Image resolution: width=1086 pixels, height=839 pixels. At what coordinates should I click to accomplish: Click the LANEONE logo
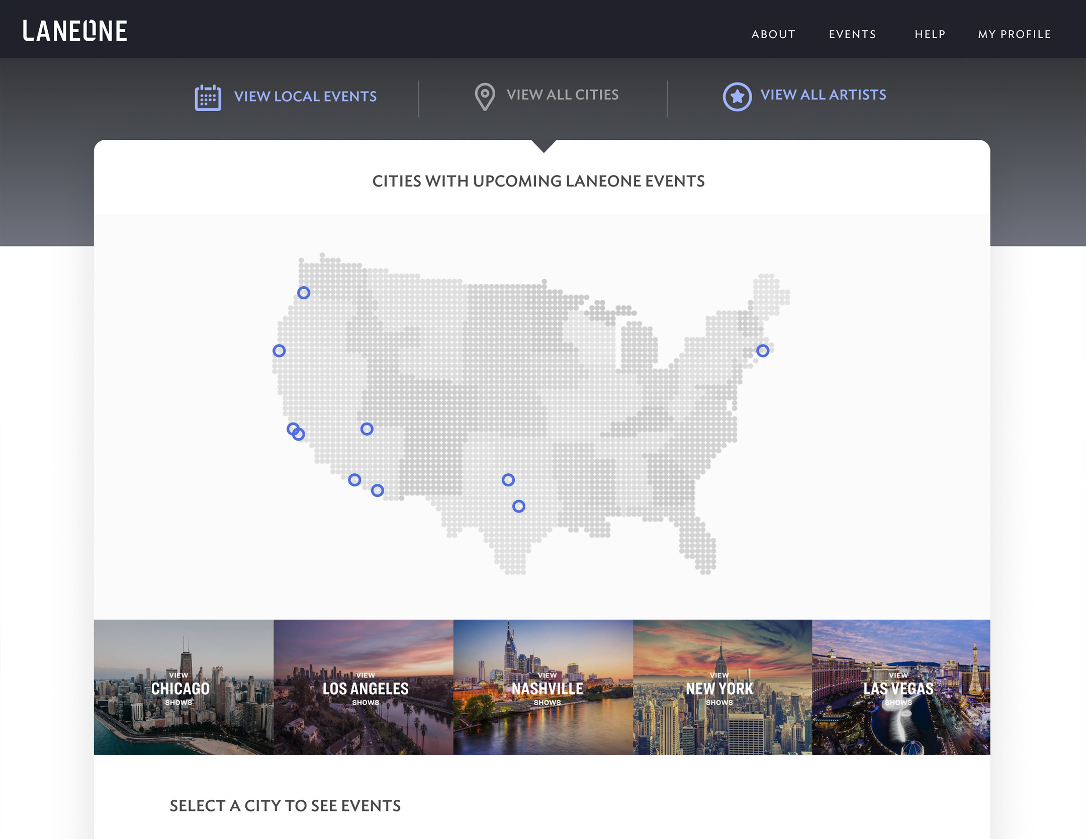(x=75, y=31)
